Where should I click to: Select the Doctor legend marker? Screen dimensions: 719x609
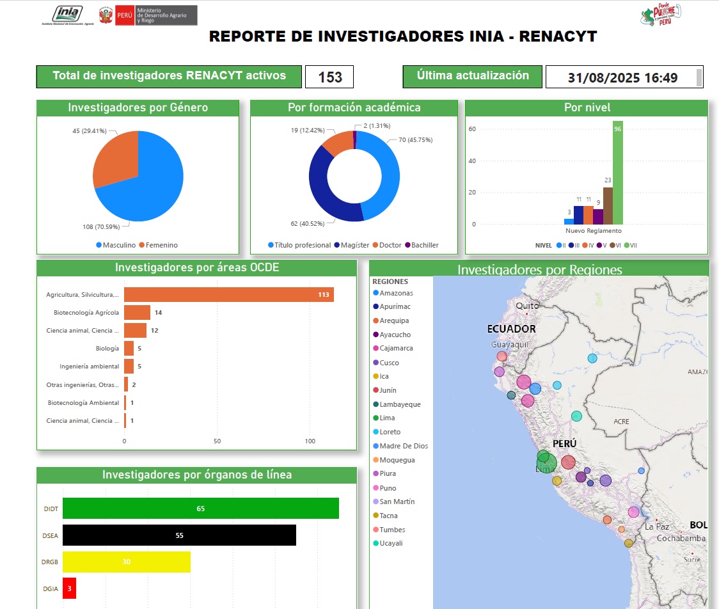[x=375, y=245]
